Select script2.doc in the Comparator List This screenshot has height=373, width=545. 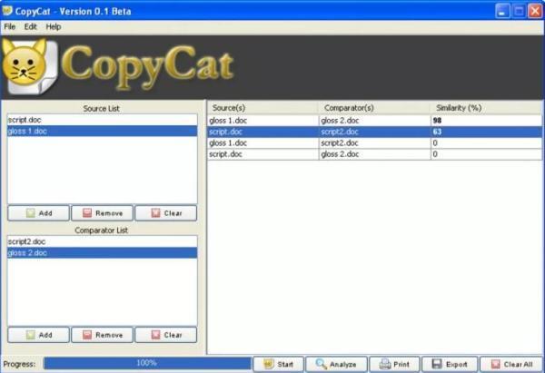pyautogui.click(x=102, y=241)
